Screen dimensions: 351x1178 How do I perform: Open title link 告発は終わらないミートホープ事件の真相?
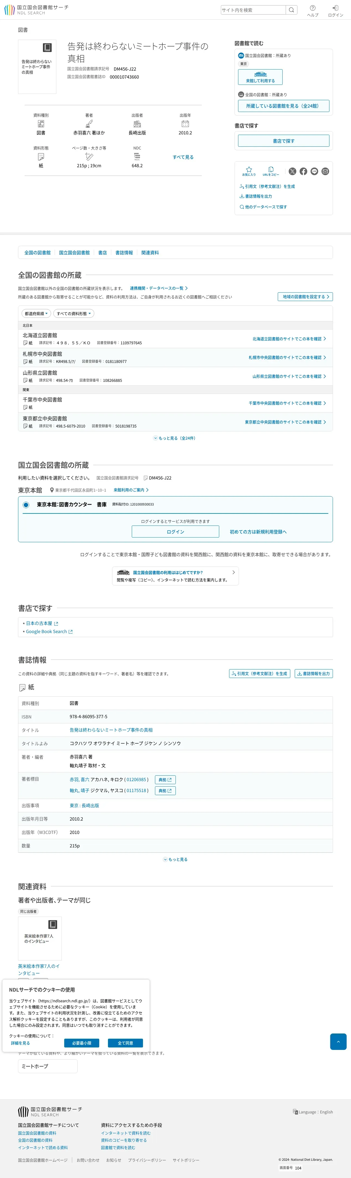tap(111, 730)
